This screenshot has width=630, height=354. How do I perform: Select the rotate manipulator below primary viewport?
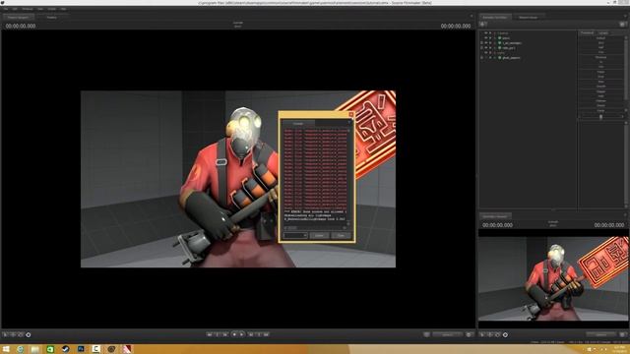(x=20, y=334)
